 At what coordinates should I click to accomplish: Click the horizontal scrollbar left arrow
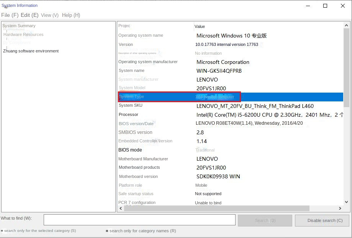pos(121,209)
